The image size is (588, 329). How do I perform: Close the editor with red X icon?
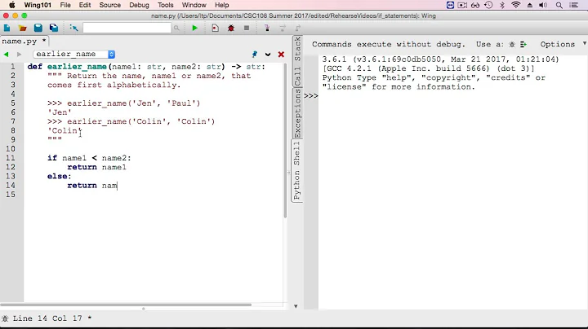point(281,55)
